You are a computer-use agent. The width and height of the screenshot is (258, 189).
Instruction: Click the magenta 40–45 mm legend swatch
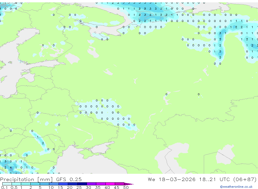click(x=110, y=184)
